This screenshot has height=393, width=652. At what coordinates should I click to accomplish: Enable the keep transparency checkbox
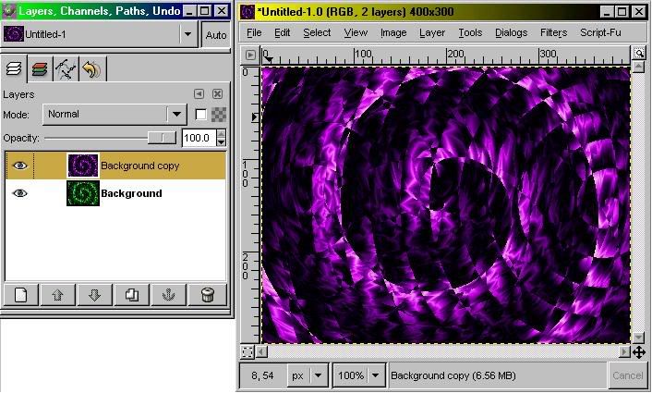tap(200, 114)
